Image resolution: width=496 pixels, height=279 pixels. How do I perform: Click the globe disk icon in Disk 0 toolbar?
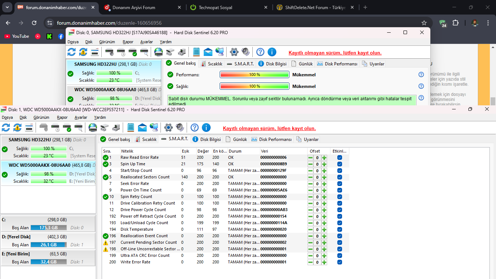coord(158,52)
